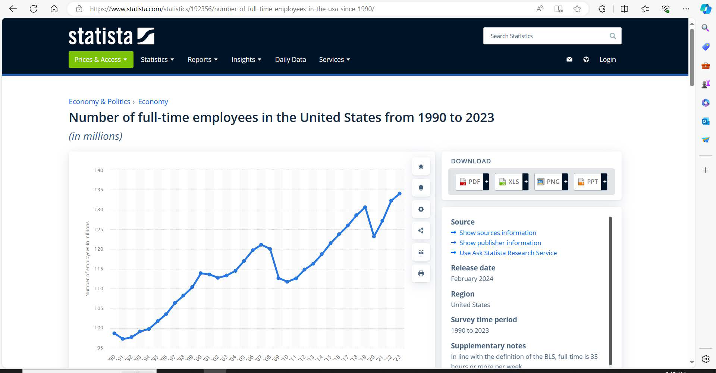Image resolution: width=716 pixels, height=373 pixels.
Task: Click the quotation mark citation icon
Action: click(x=421, y=252)
